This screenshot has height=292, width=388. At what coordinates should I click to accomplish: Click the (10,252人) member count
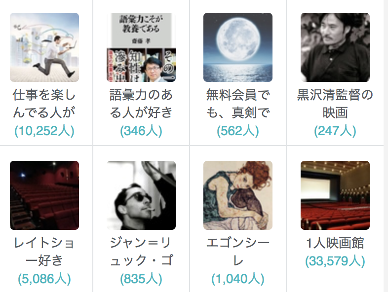pyautogui.click(x=44, y=131)
